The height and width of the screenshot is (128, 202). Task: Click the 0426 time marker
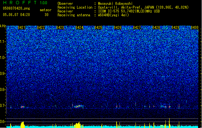118,28
